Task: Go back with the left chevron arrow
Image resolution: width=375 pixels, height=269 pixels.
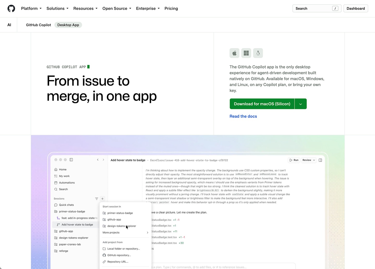Action: pos(98,160)
